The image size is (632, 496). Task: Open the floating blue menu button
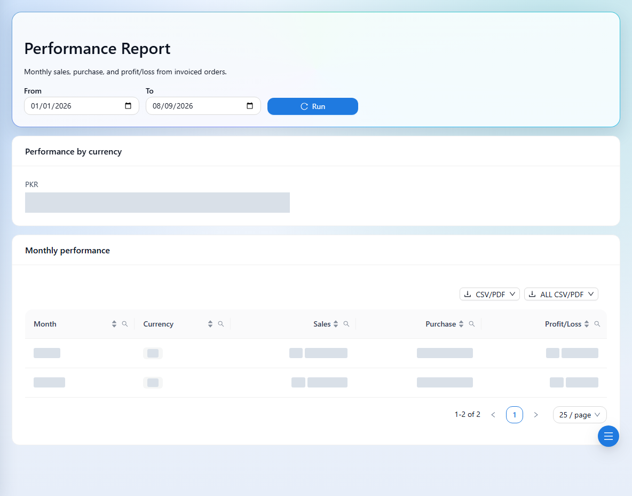pyautogui.click(x=608, y=436)
